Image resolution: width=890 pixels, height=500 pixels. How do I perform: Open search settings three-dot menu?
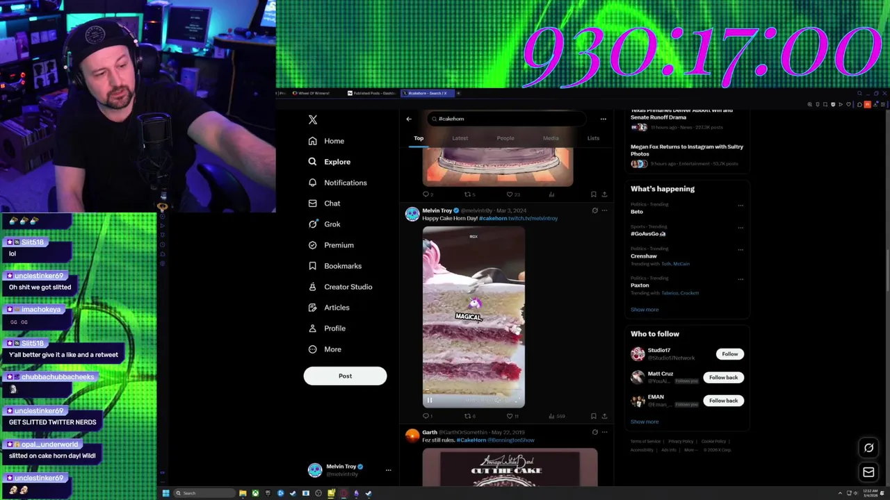(x=603, y=119)
